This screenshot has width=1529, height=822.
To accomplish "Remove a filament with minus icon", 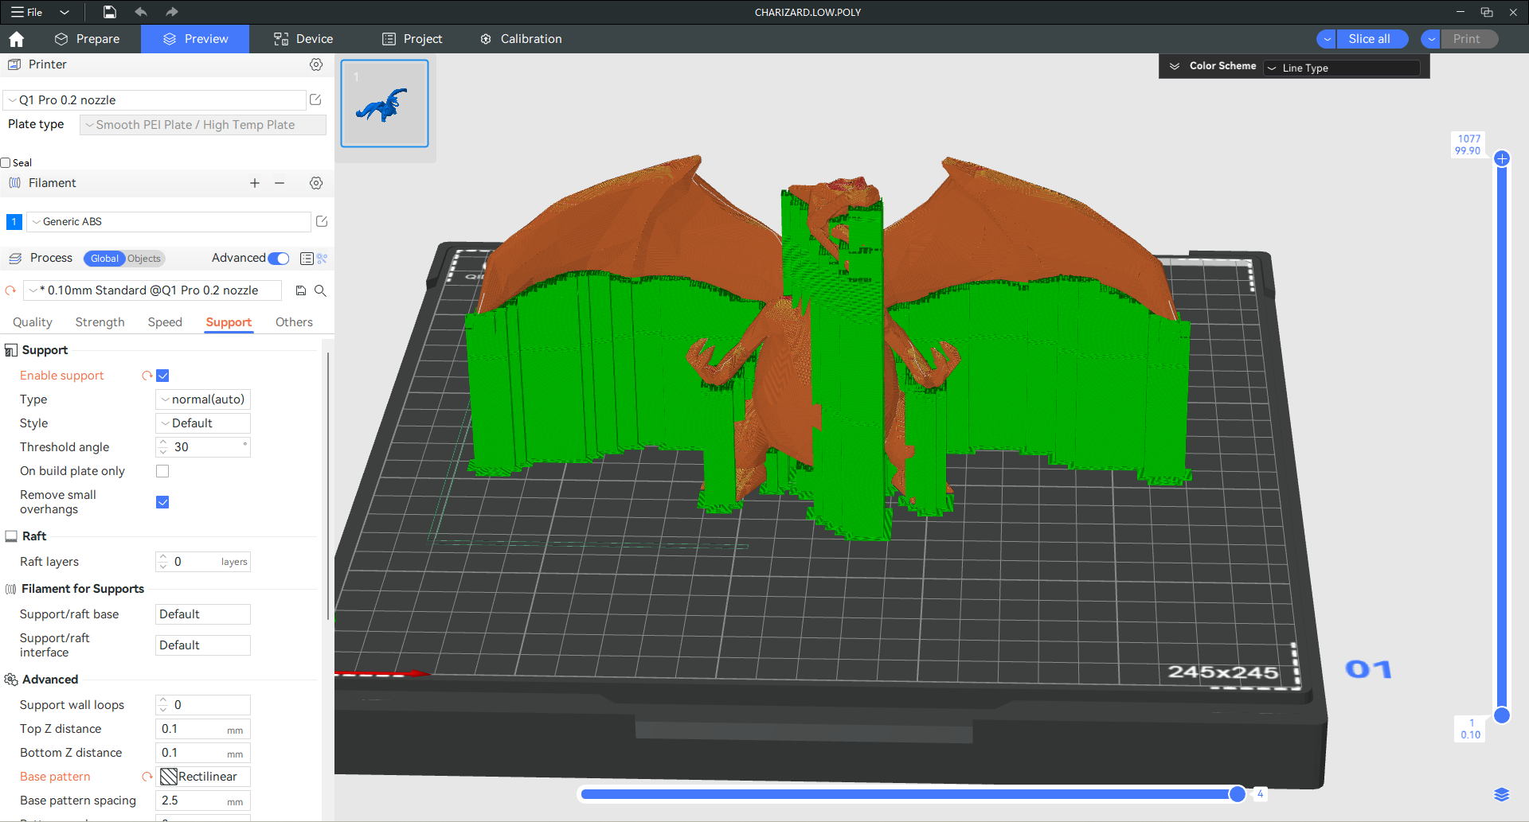I will tap(280, 183).
